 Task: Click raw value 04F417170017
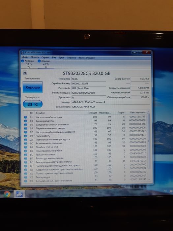138,161
